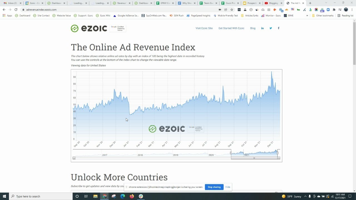Expand the hidden bookmarks chevron

[307, 16]
